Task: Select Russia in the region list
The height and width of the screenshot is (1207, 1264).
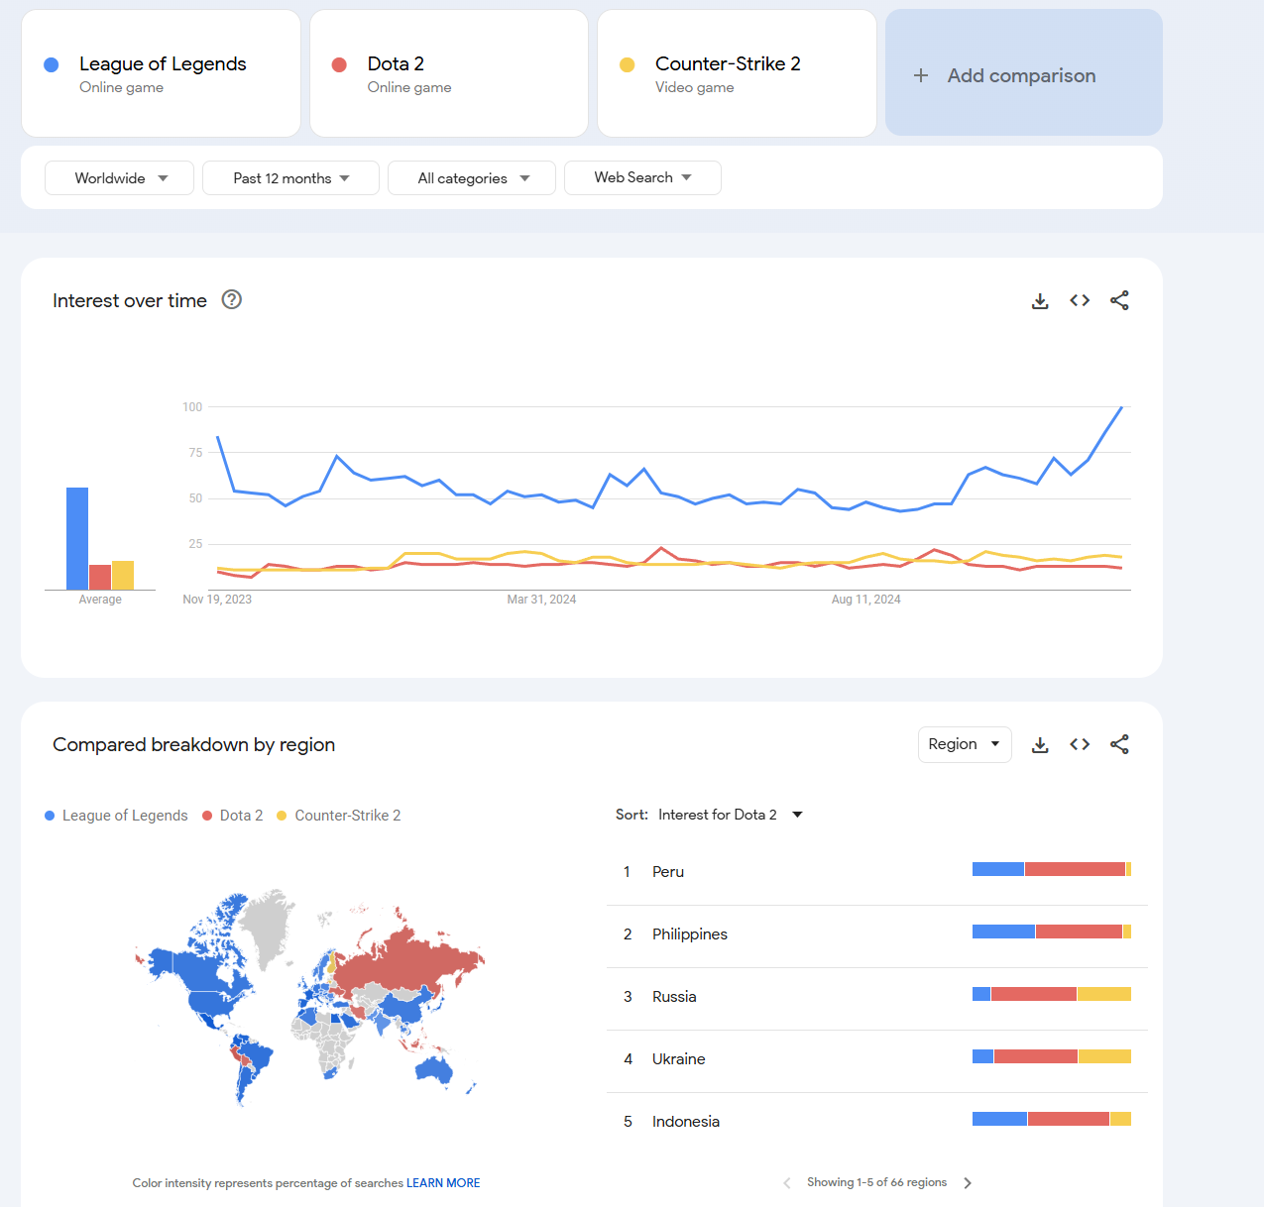Action: [877, 997]
